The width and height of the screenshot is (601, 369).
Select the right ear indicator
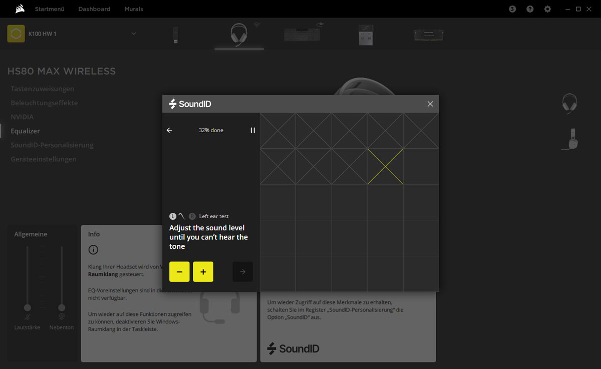coord(192,216)
